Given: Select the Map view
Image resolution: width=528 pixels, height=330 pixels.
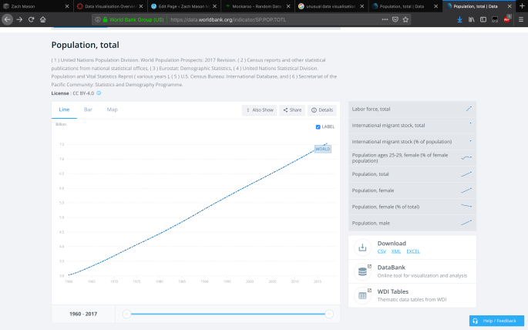Looking at the screenshot, I should (112, 109).
